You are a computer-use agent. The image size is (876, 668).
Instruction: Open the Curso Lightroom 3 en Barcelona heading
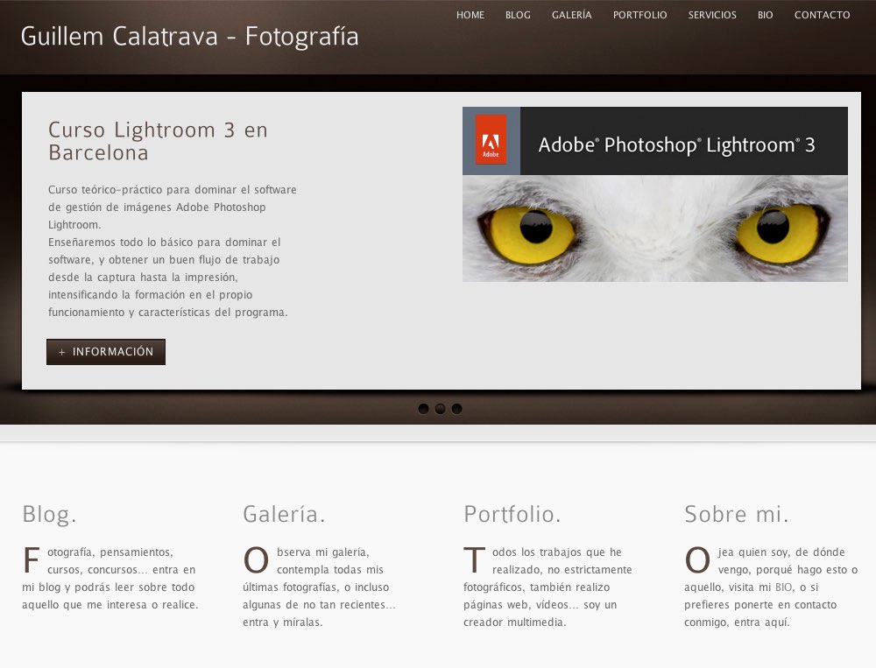tap(158, 141)
